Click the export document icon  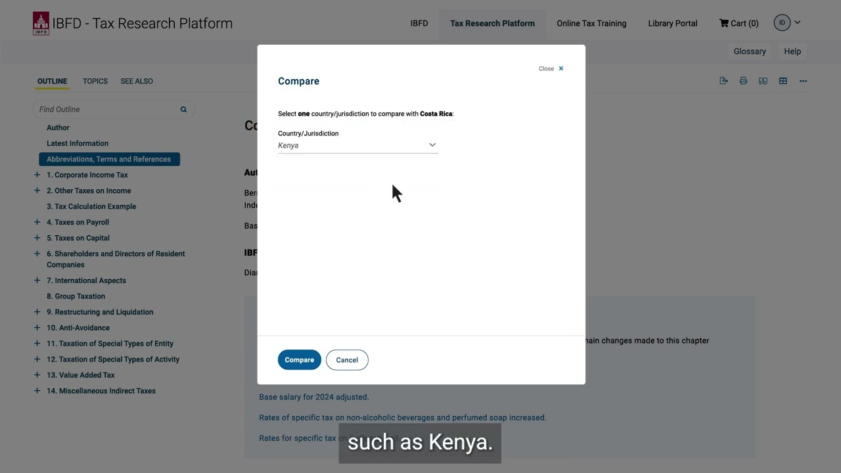pyautogui.click(x=723, y=81)
